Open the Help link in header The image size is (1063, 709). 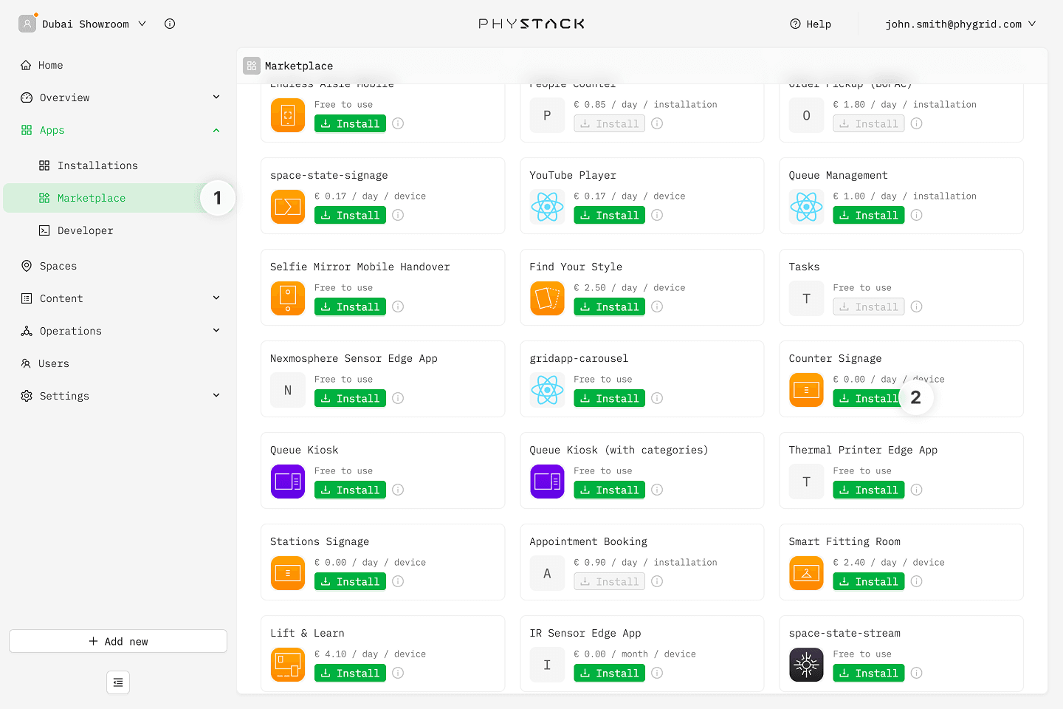click(811, 24)
